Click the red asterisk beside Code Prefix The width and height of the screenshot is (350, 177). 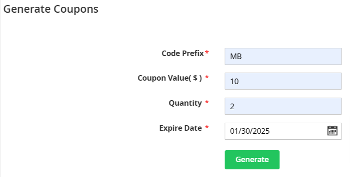pos(207,53)
